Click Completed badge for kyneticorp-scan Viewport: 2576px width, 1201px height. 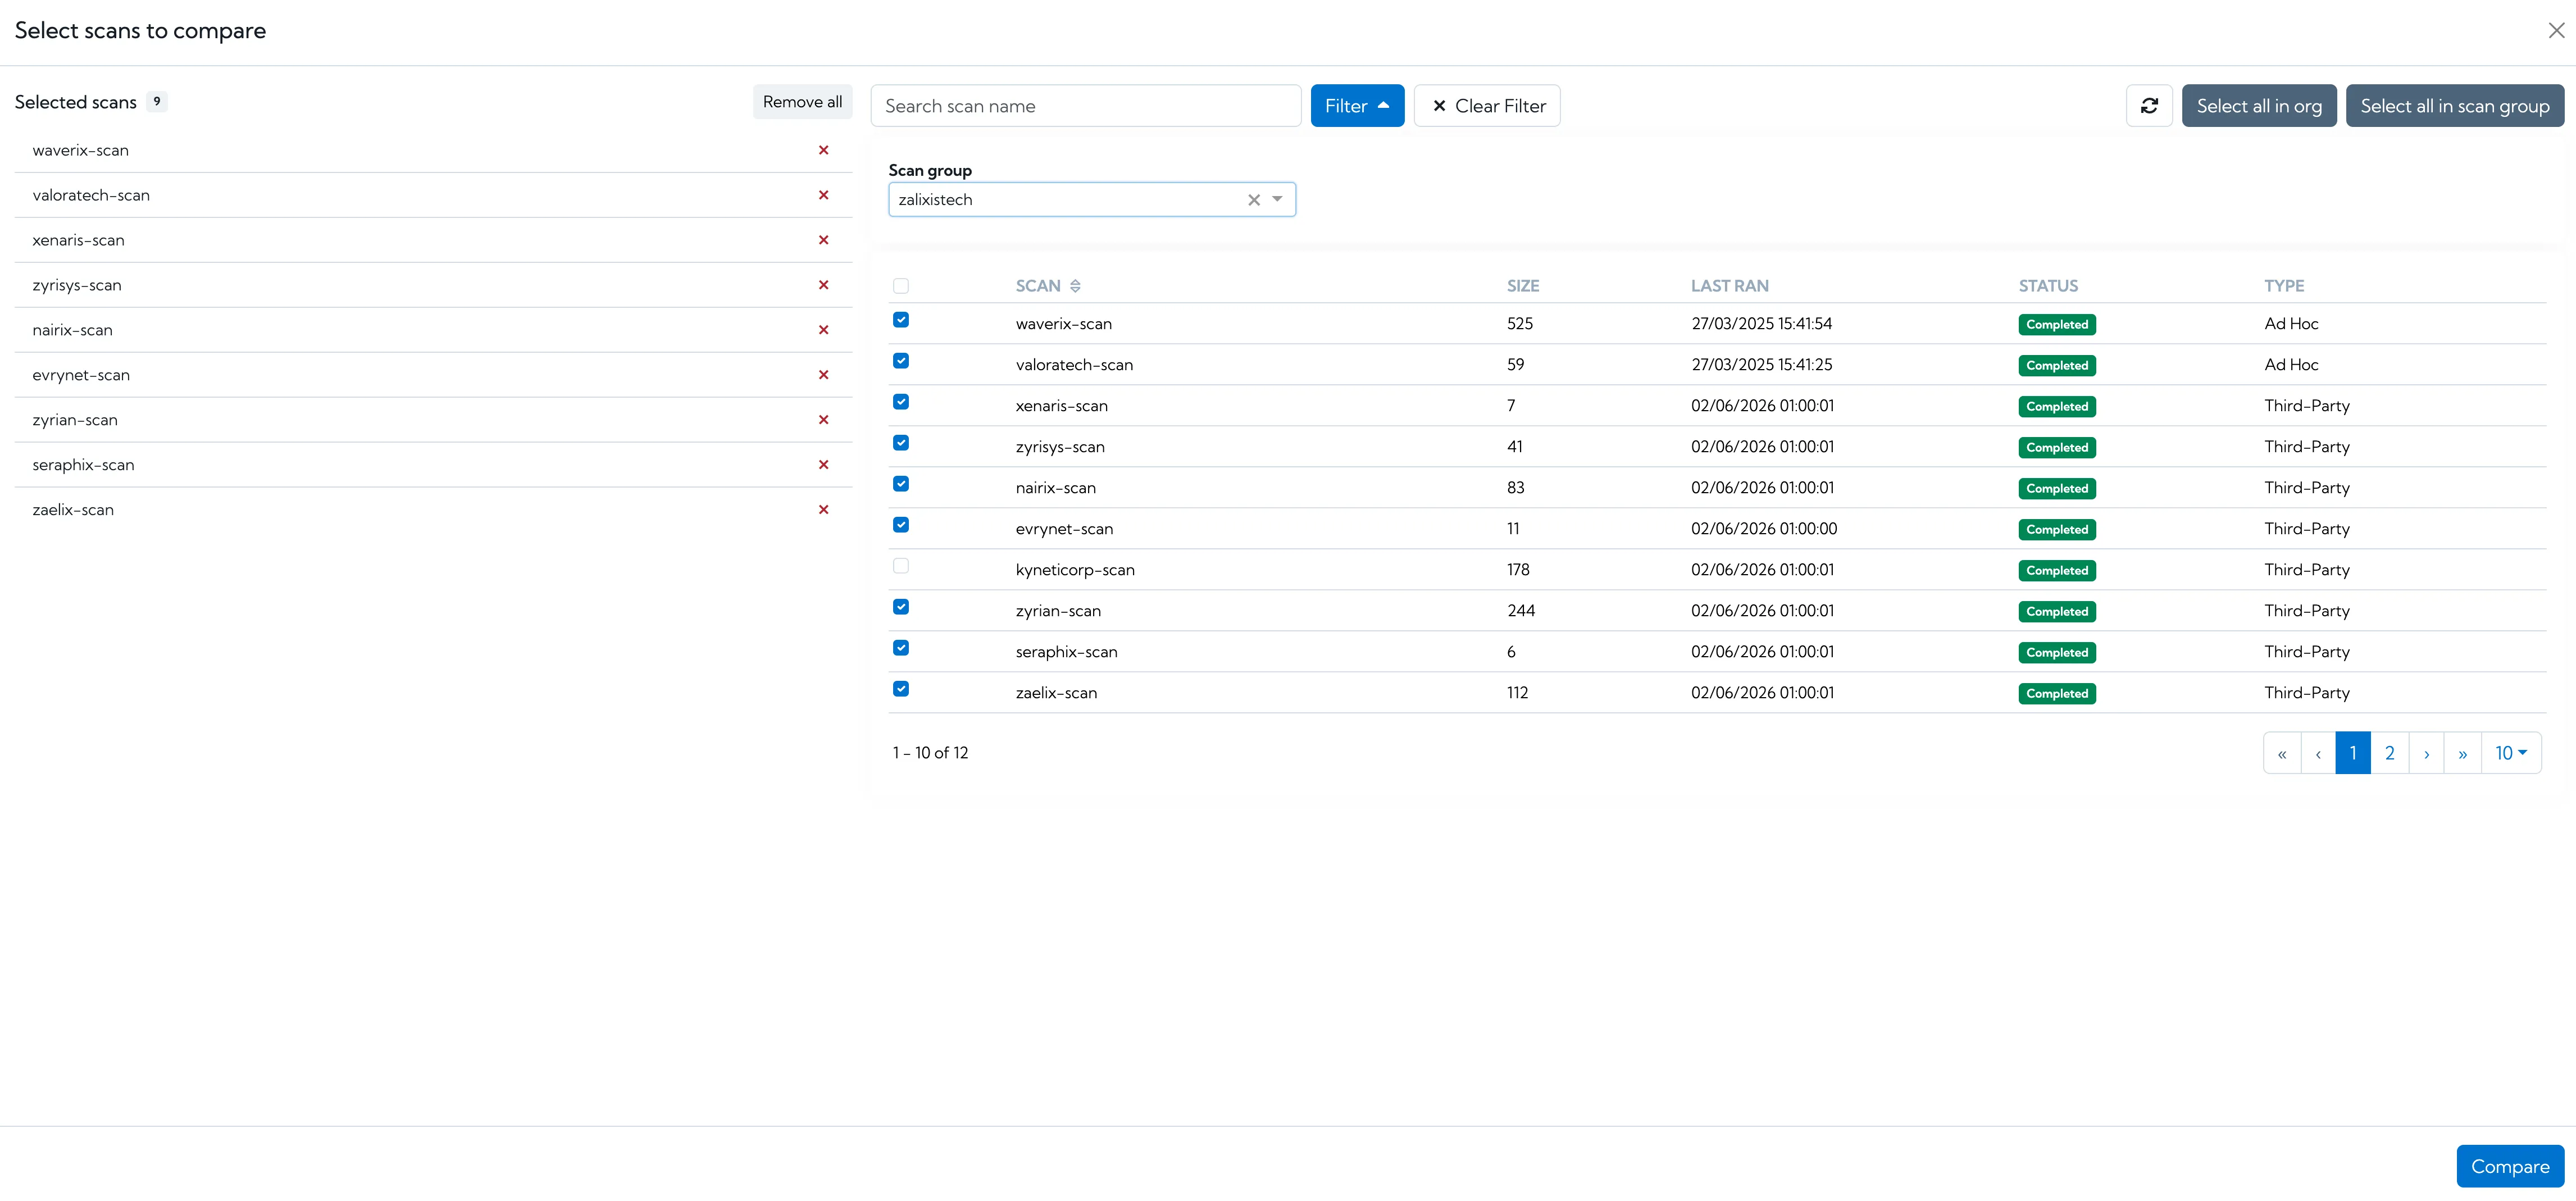(x=2057, y=571)
